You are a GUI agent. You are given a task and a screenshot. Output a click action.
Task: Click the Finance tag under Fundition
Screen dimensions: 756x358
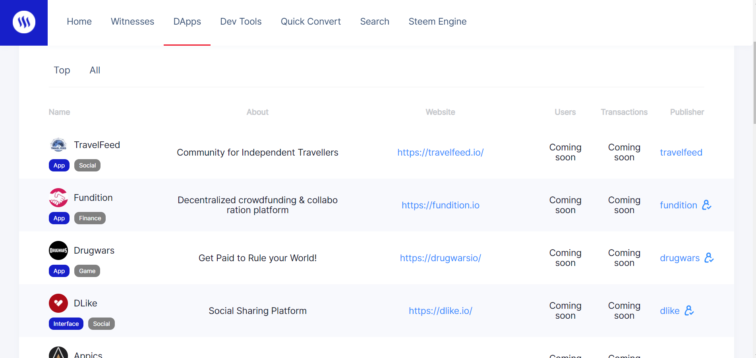click(90, 218)
